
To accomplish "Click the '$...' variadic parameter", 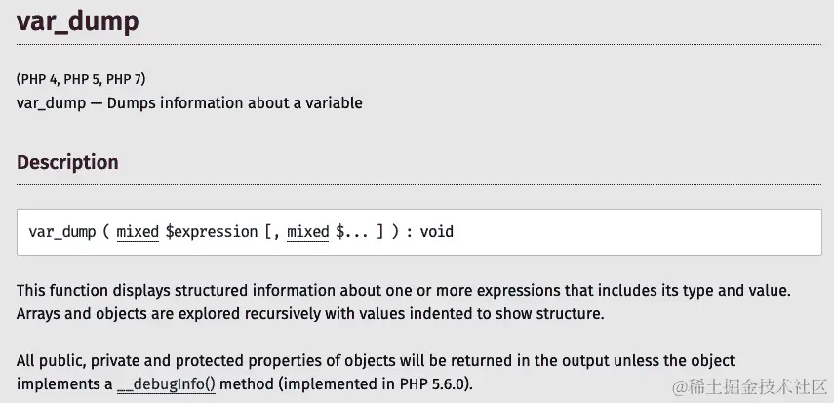I will pos(353,232).
